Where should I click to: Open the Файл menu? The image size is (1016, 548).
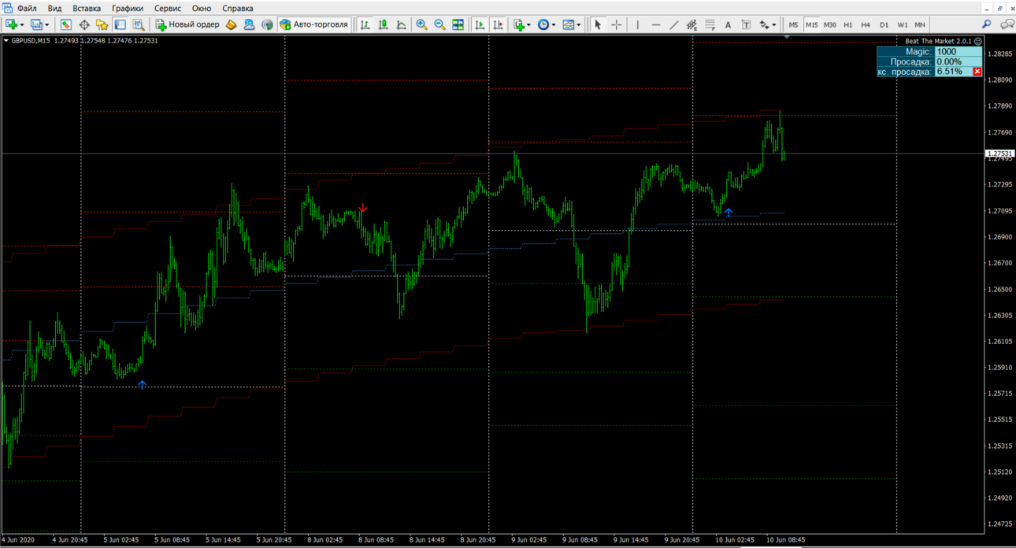point(27,8)
